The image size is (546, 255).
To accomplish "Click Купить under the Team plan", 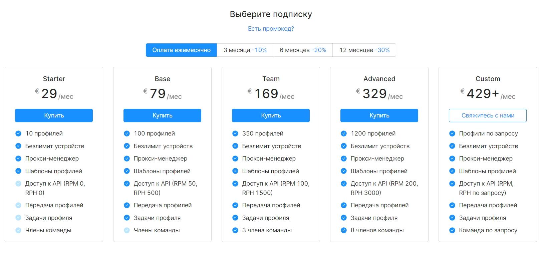I will click(271, 115).
